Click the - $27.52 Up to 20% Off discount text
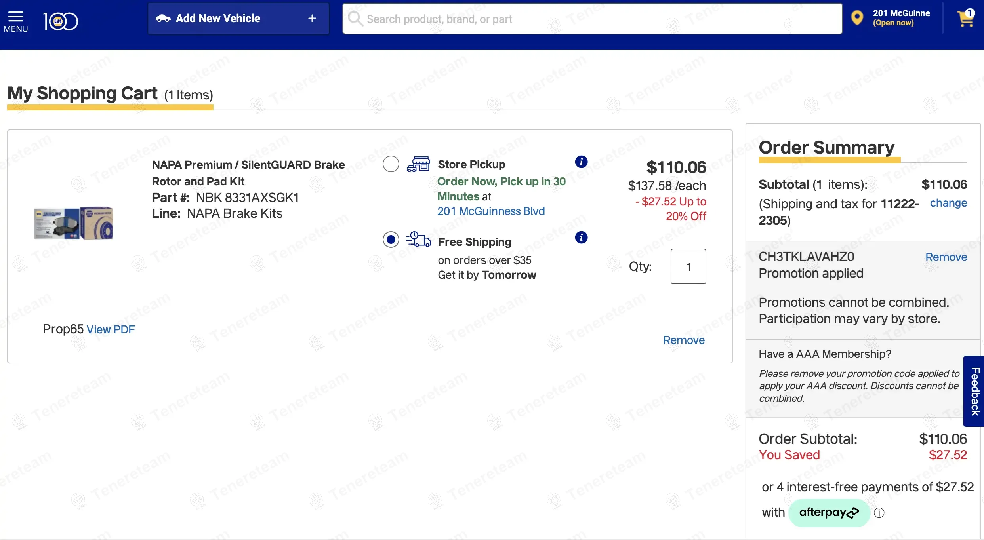 (671, 209)
